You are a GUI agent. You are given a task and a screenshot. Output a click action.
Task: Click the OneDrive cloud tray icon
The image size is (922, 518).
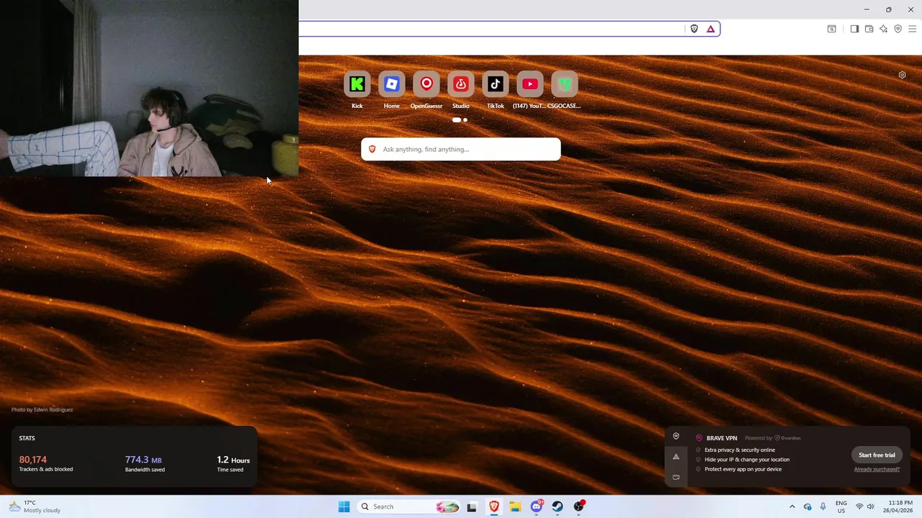coord(807,506)
